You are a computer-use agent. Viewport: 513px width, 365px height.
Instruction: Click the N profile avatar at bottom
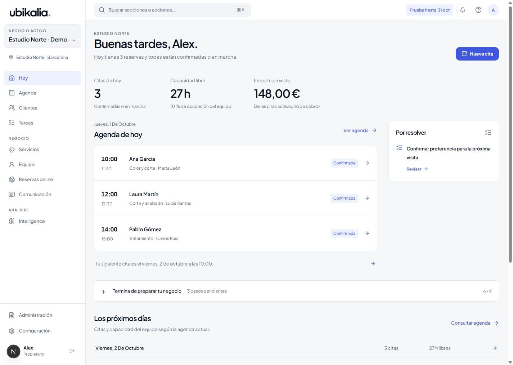click(14, 351)
